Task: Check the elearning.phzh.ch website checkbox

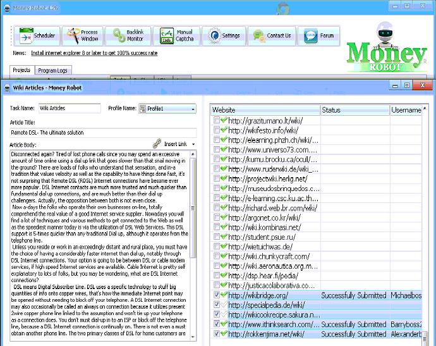Action: [217, 140]
